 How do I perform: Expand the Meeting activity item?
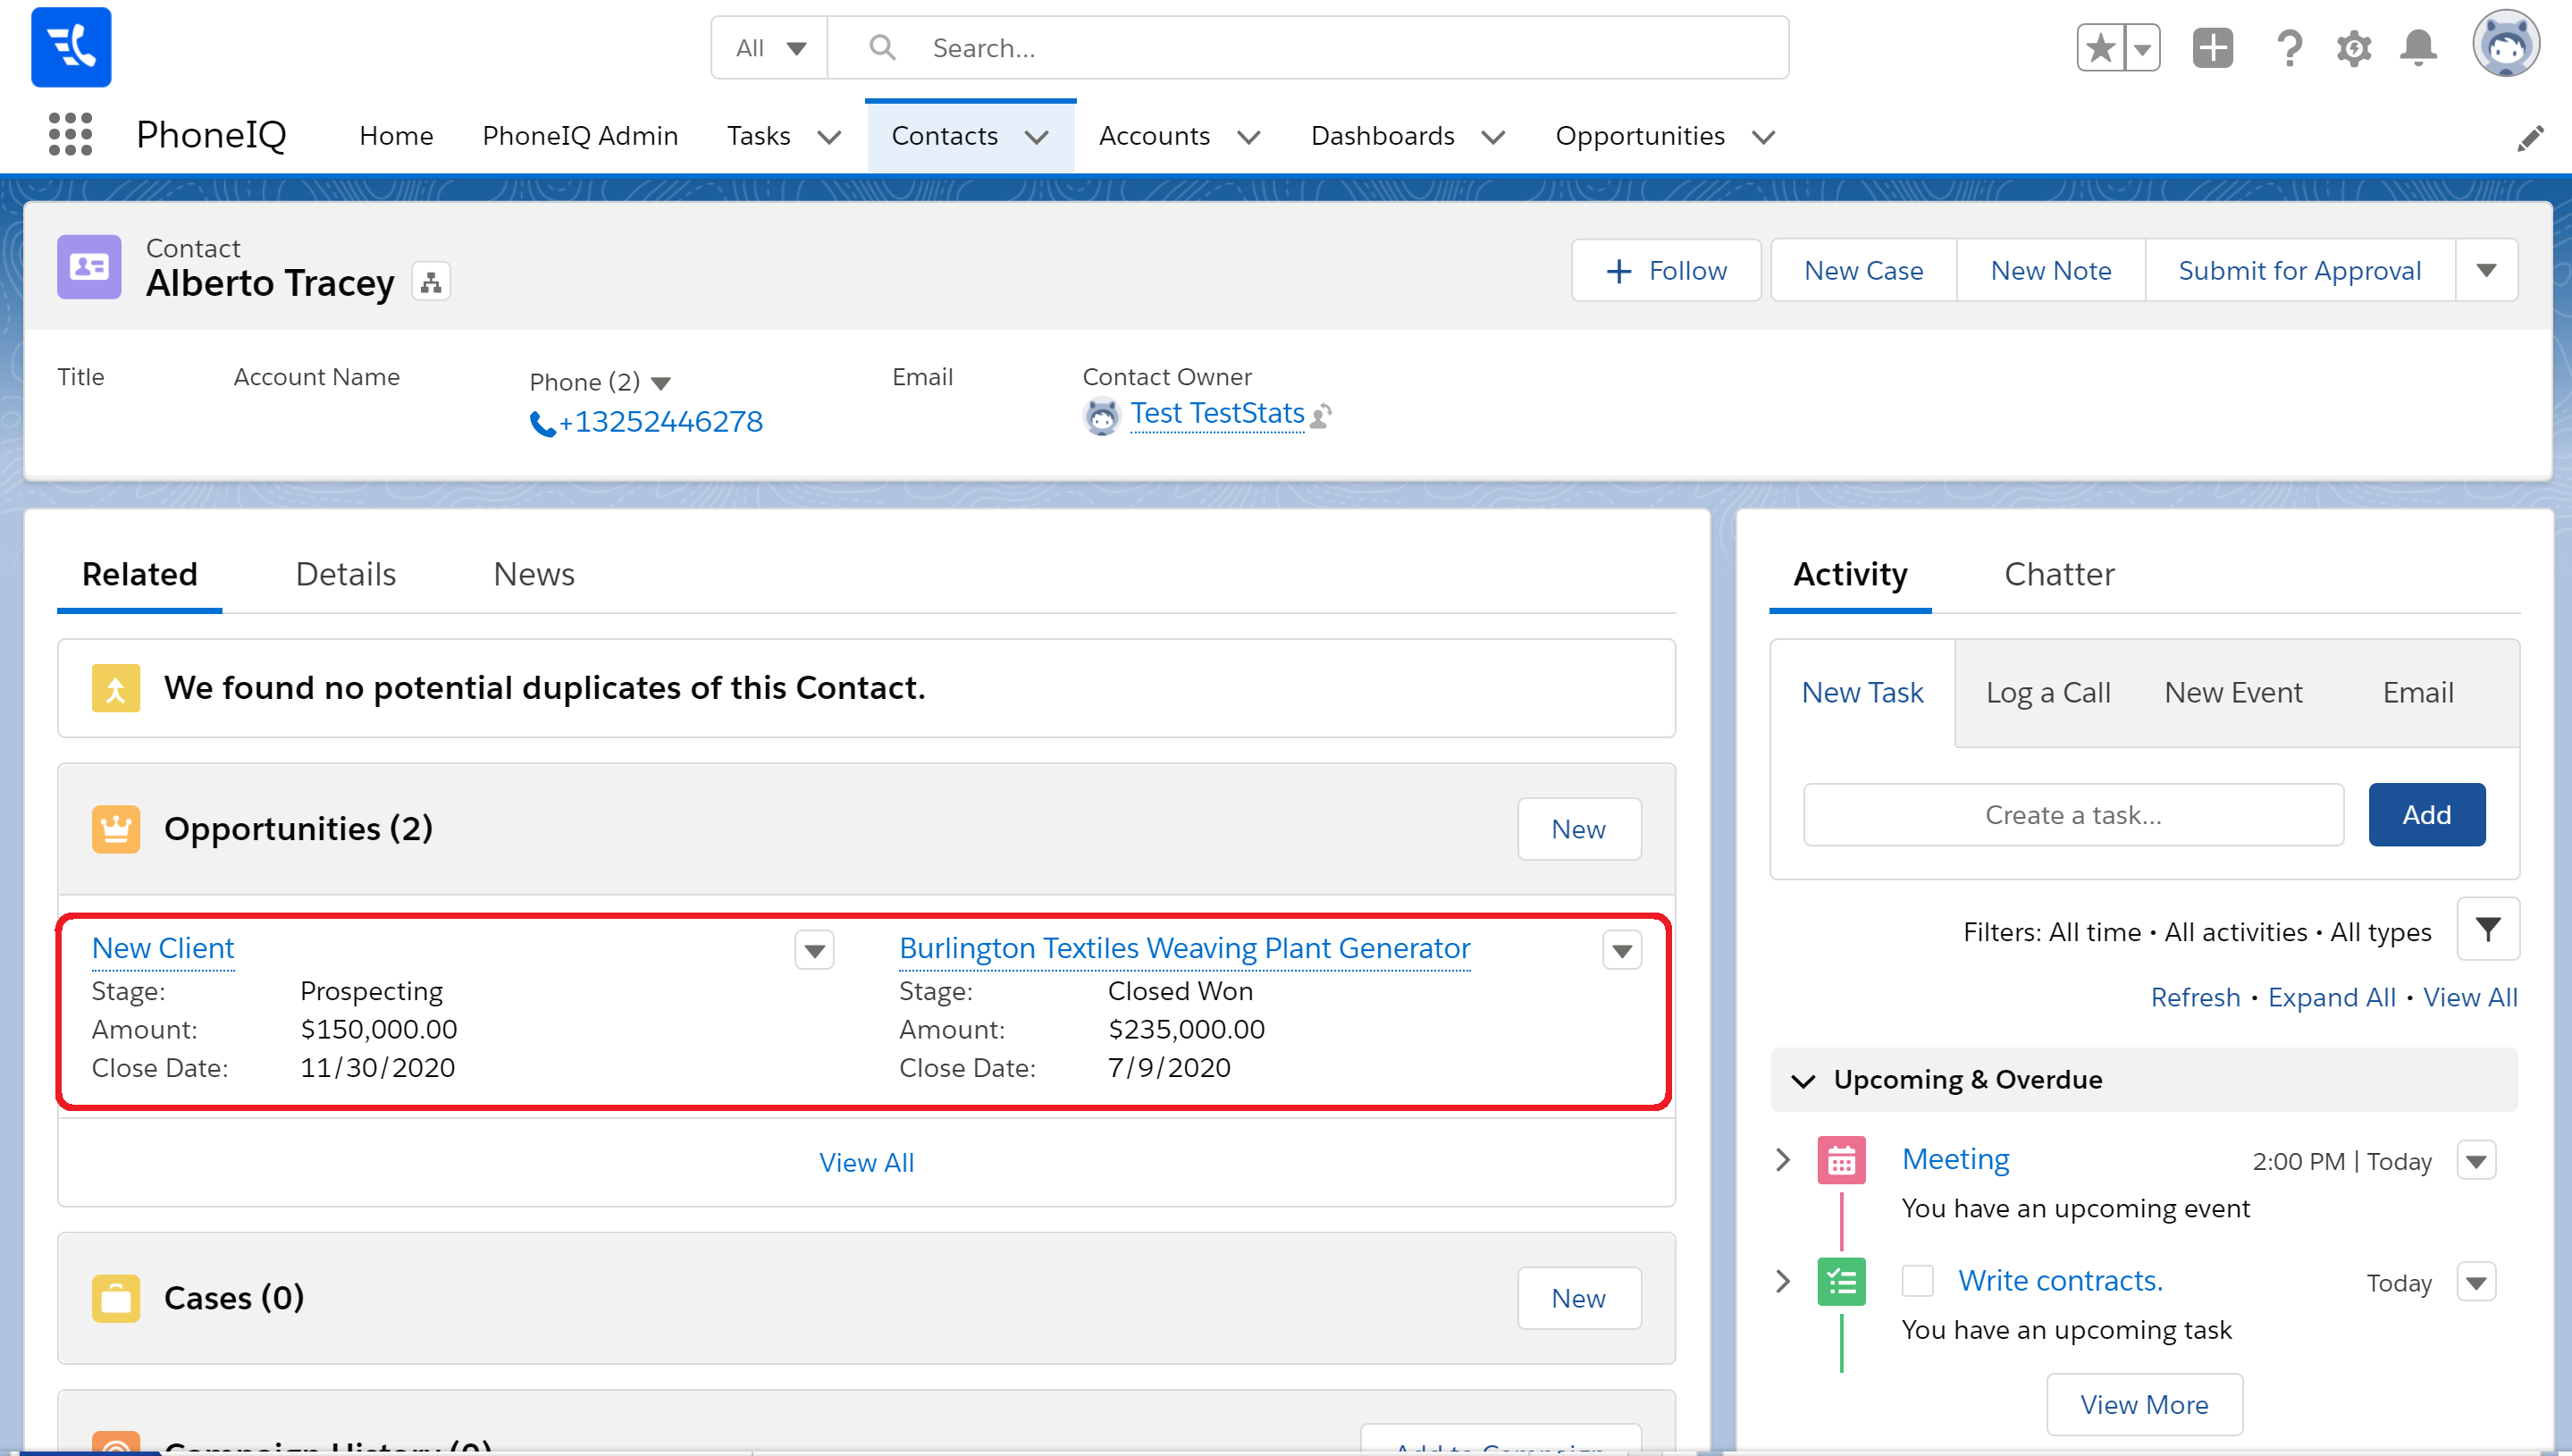coord(1782,1160)
